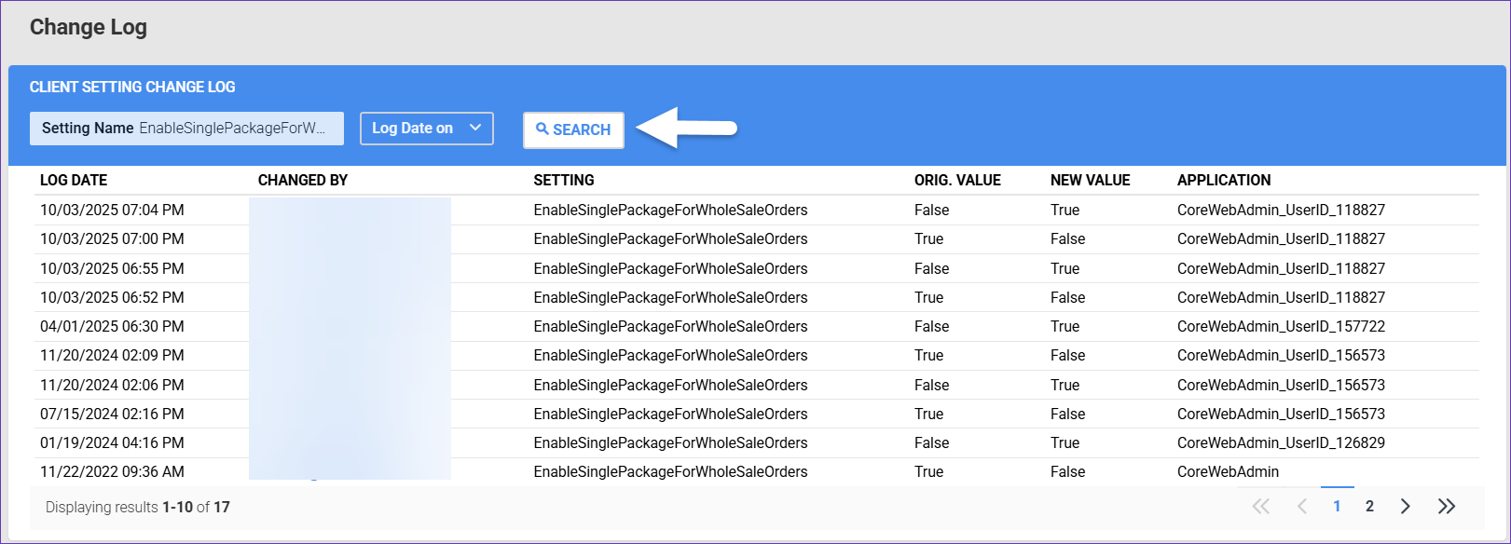The image size is (1511, 544).
Task: Click the SETTING column header
Action: coord(564,181)
